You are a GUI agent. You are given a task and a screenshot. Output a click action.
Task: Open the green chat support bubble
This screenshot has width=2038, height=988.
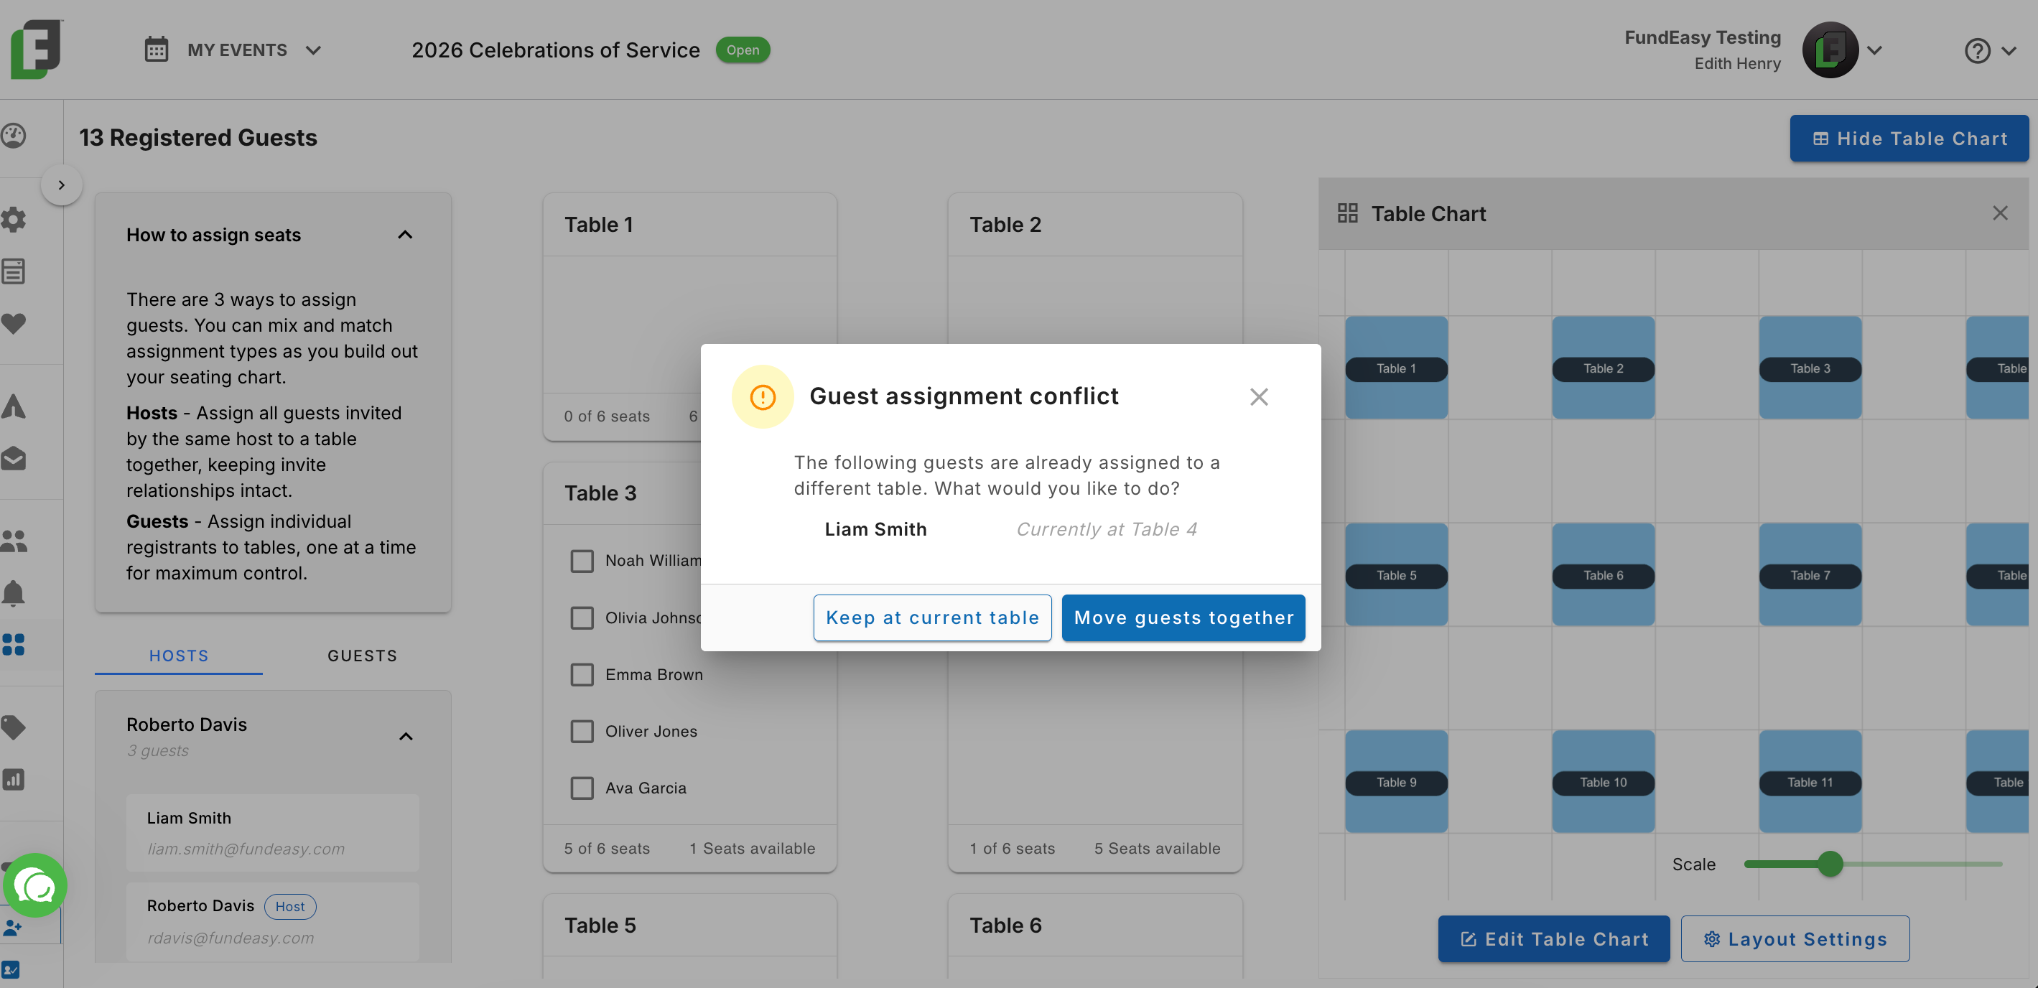(x=36, y=885)
